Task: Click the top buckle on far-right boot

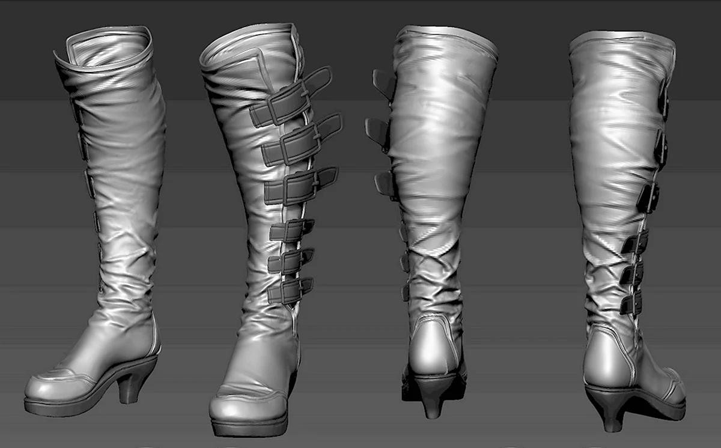Action: 663,99
